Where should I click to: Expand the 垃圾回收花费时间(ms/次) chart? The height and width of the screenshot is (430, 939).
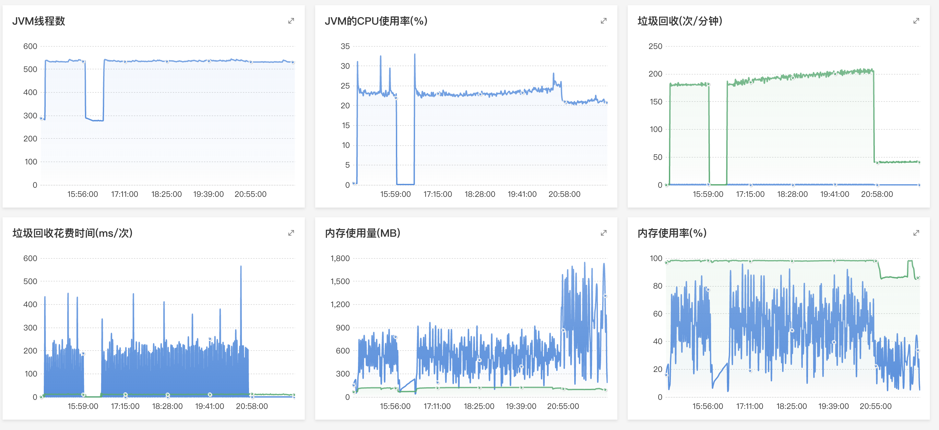(x=291, y=233)
